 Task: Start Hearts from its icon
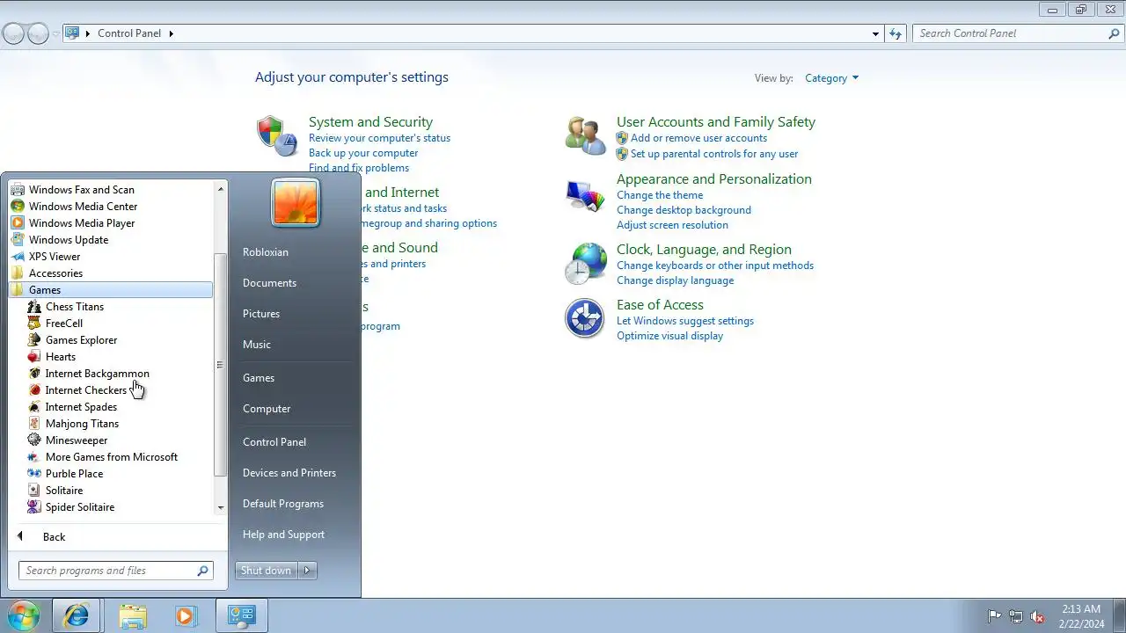click(34, 357)
